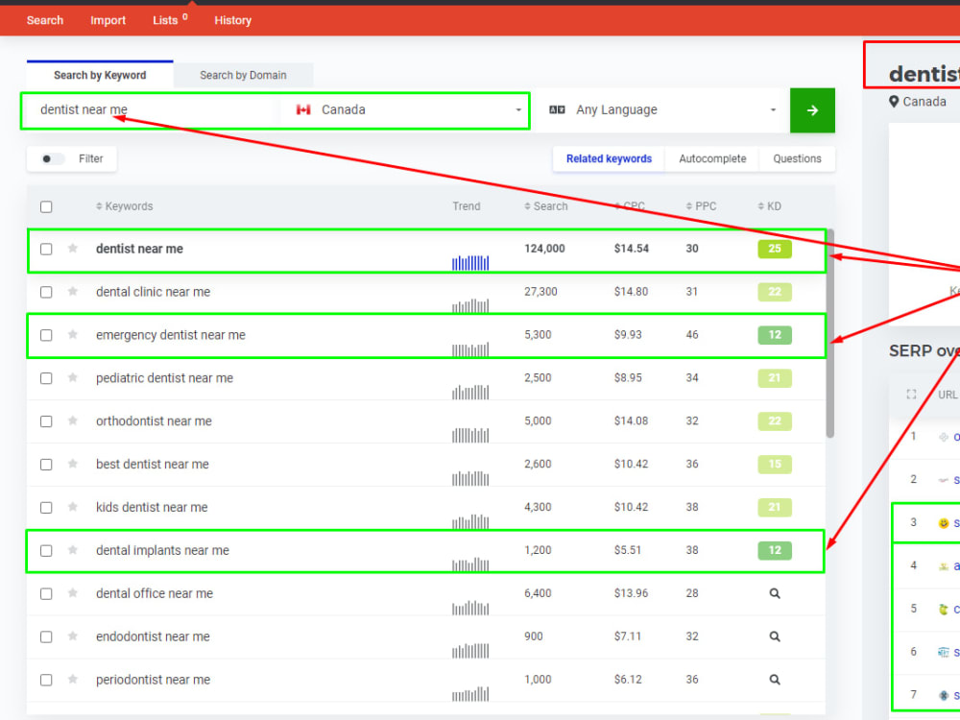Click trend chart for 'dentist near me'

470,263
